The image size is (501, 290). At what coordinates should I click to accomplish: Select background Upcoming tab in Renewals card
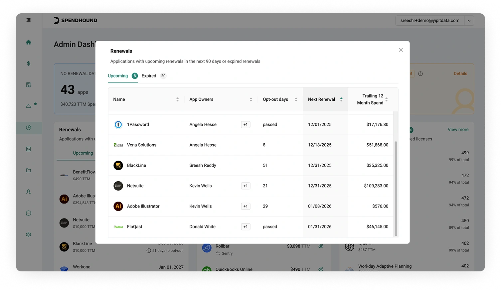point(83,153)
